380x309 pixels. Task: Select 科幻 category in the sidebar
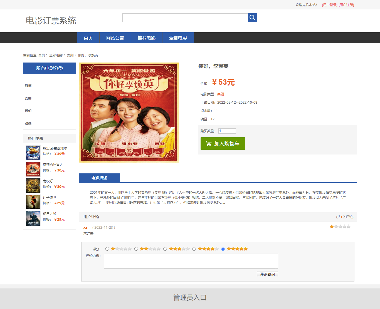[x=28, y=111]
